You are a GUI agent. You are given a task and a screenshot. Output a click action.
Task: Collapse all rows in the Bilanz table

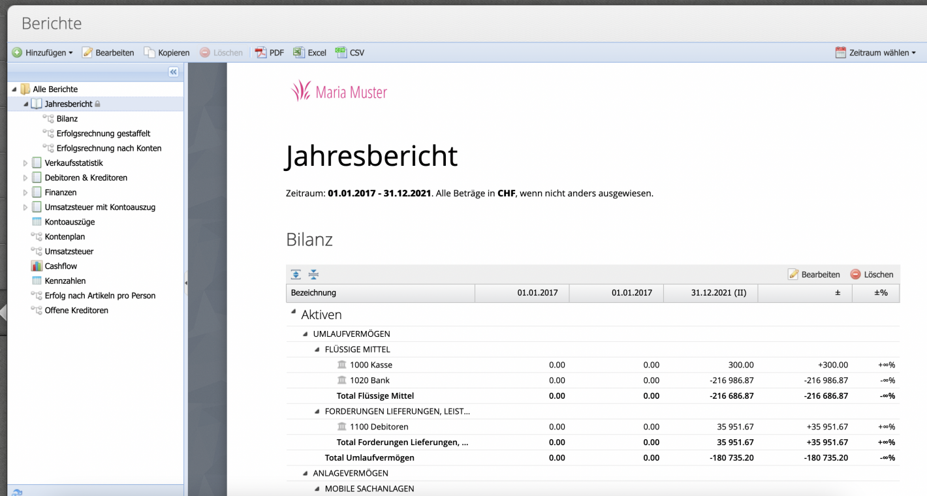313,274
